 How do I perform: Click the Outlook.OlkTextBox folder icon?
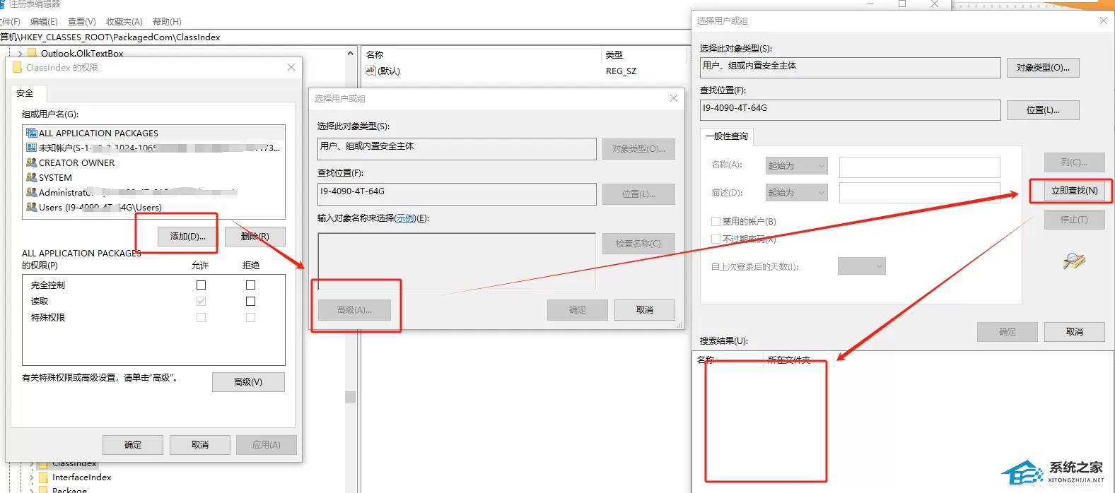coord(32,53)
